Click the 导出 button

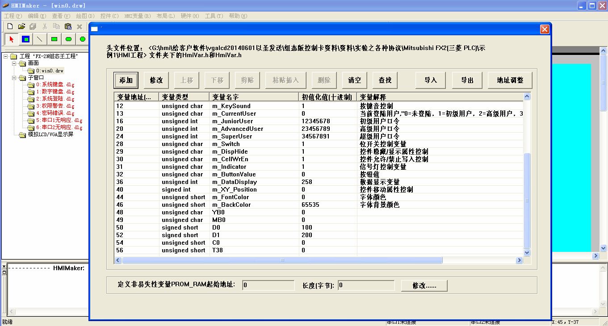[x=467, y=80]
